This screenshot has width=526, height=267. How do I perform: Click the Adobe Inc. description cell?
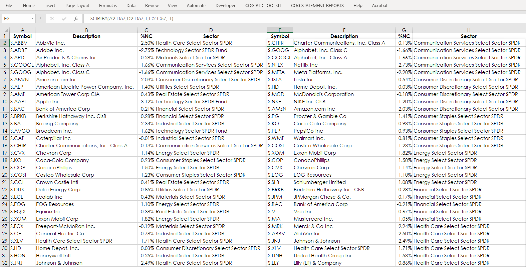(86, 50)
